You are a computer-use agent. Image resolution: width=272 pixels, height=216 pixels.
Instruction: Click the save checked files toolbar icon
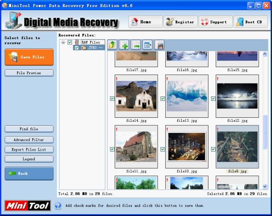coord(159,45)
